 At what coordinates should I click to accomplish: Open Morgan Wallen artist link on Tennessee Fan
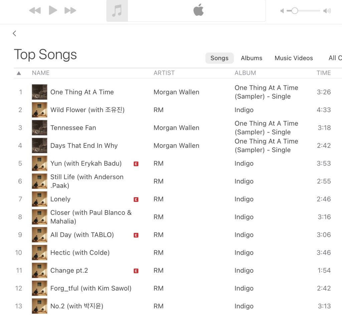pyautogui.click(x=176, y=128)
